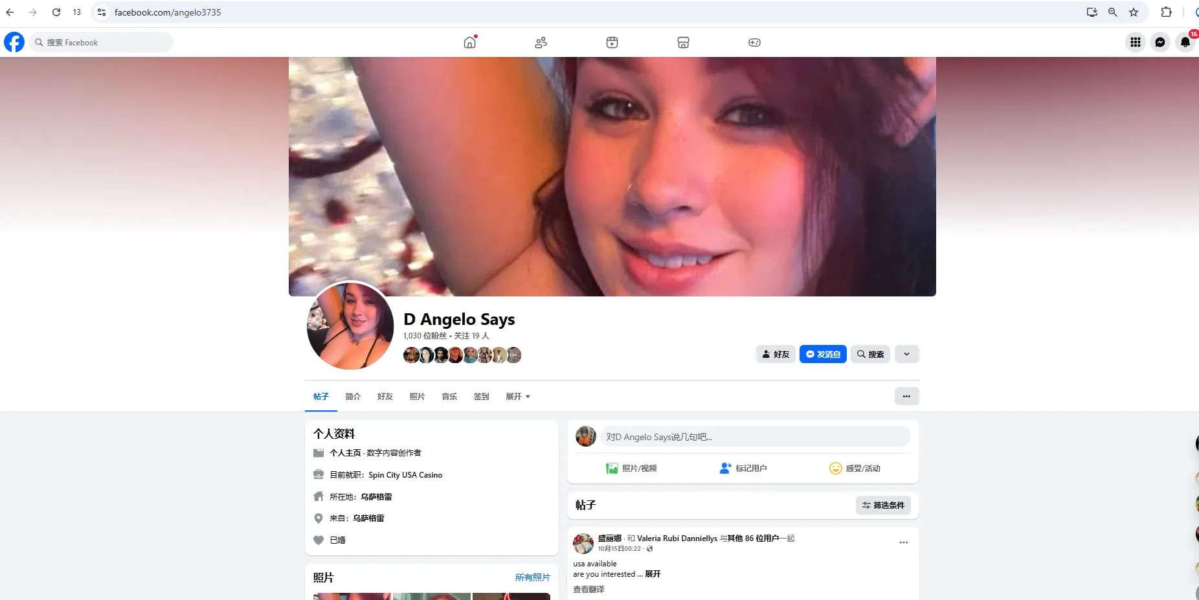Open Valeria Rubí Danniellys tagged user link
The image size is (1199, 600).
tap(677, 538)
